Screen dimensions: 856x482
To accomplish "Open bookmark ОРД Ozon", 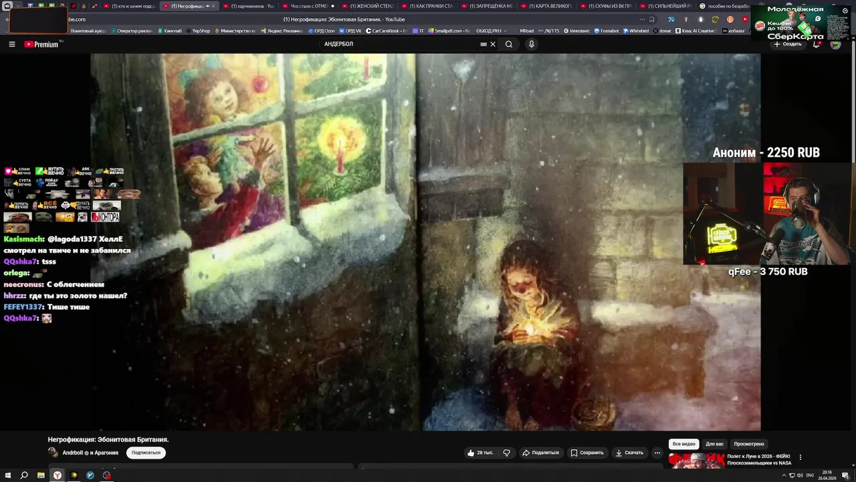I will pos(321,31).
